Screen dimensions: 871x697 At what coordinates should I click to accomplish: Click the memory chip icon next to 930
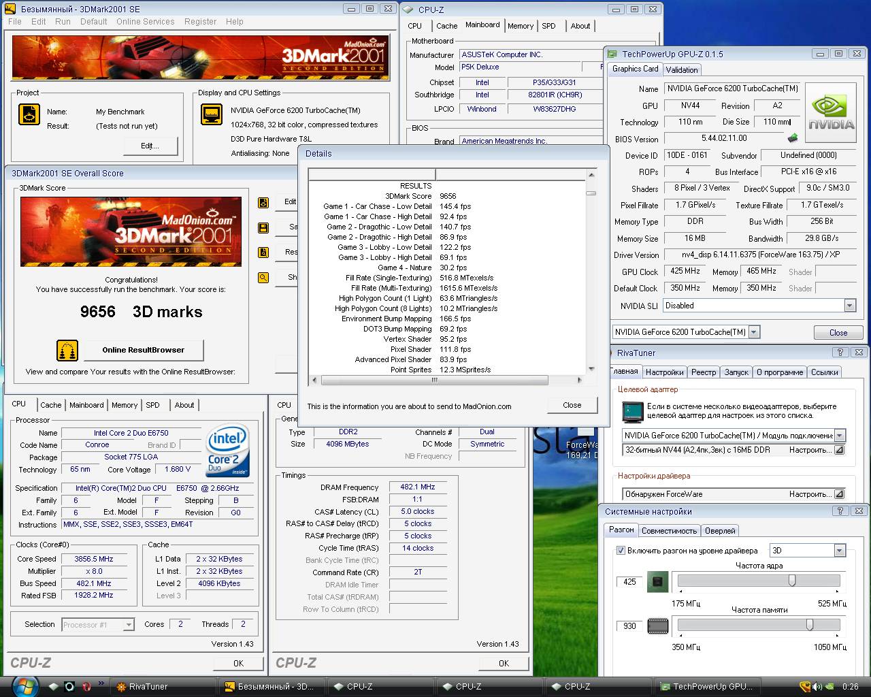point(657,626)
